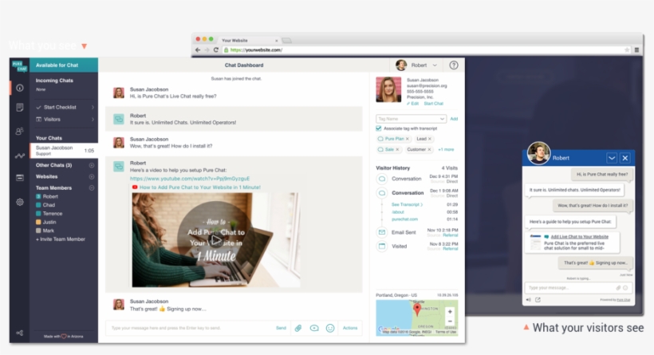Expand the Start Checklist item
Image resolution: width=654 pixels, height=355 pixels.
pos(65,107)
